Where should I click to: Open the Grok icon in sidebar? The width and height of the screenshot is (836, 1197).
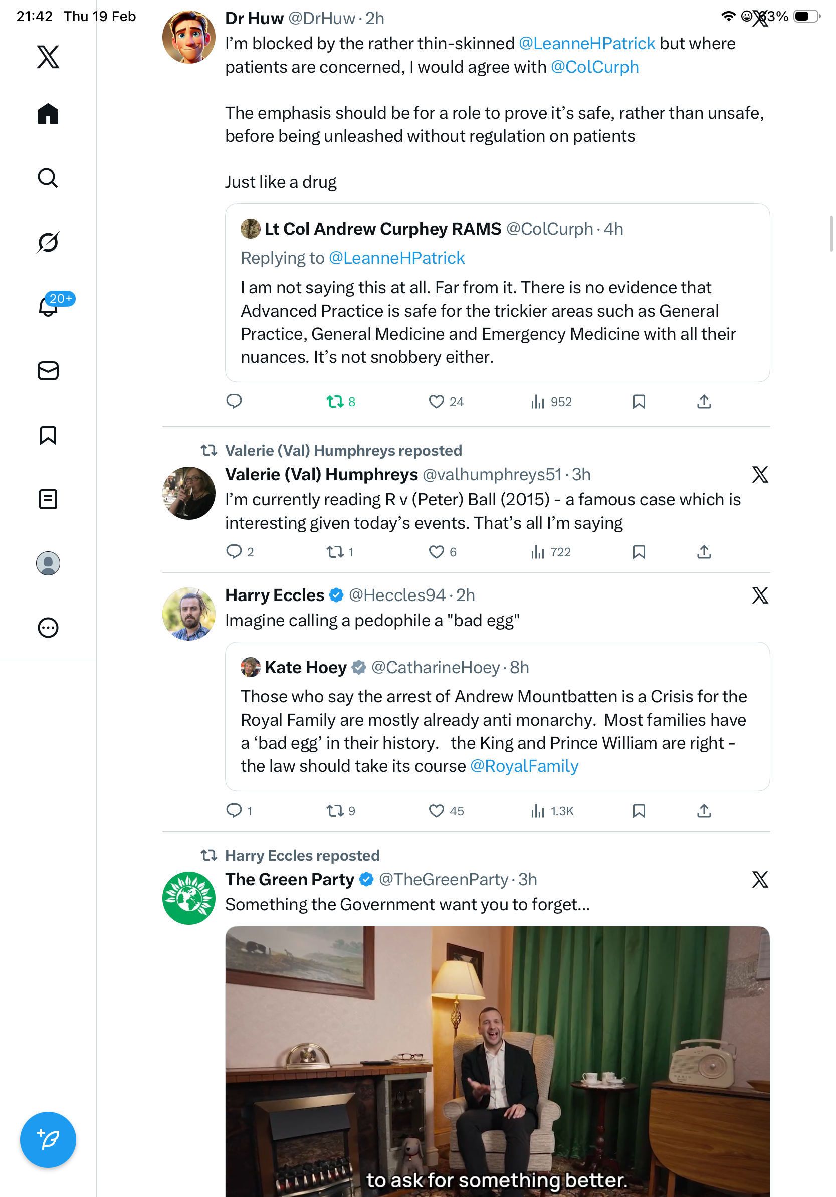click(48, 242)
